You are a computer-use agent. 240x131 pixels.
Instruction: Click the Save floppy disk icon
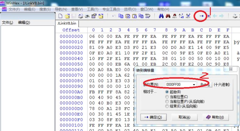[74, 16]
